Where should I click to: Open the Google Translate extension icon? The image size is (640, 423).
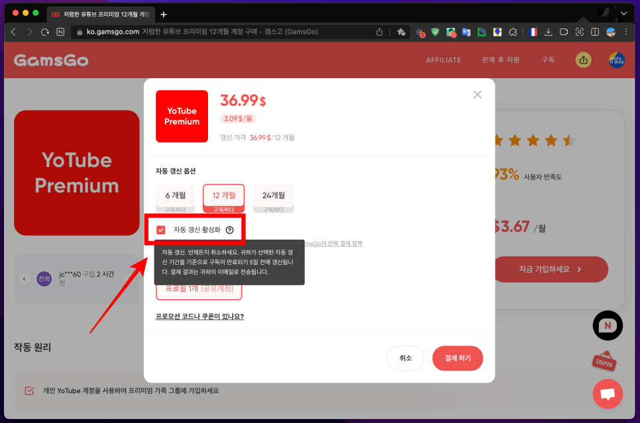(466, 32)
